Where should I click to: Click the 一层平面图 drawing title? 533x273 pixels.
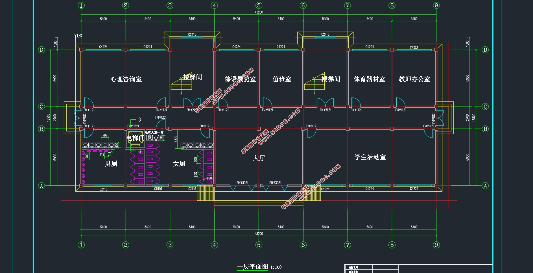(x=252, y=266)
